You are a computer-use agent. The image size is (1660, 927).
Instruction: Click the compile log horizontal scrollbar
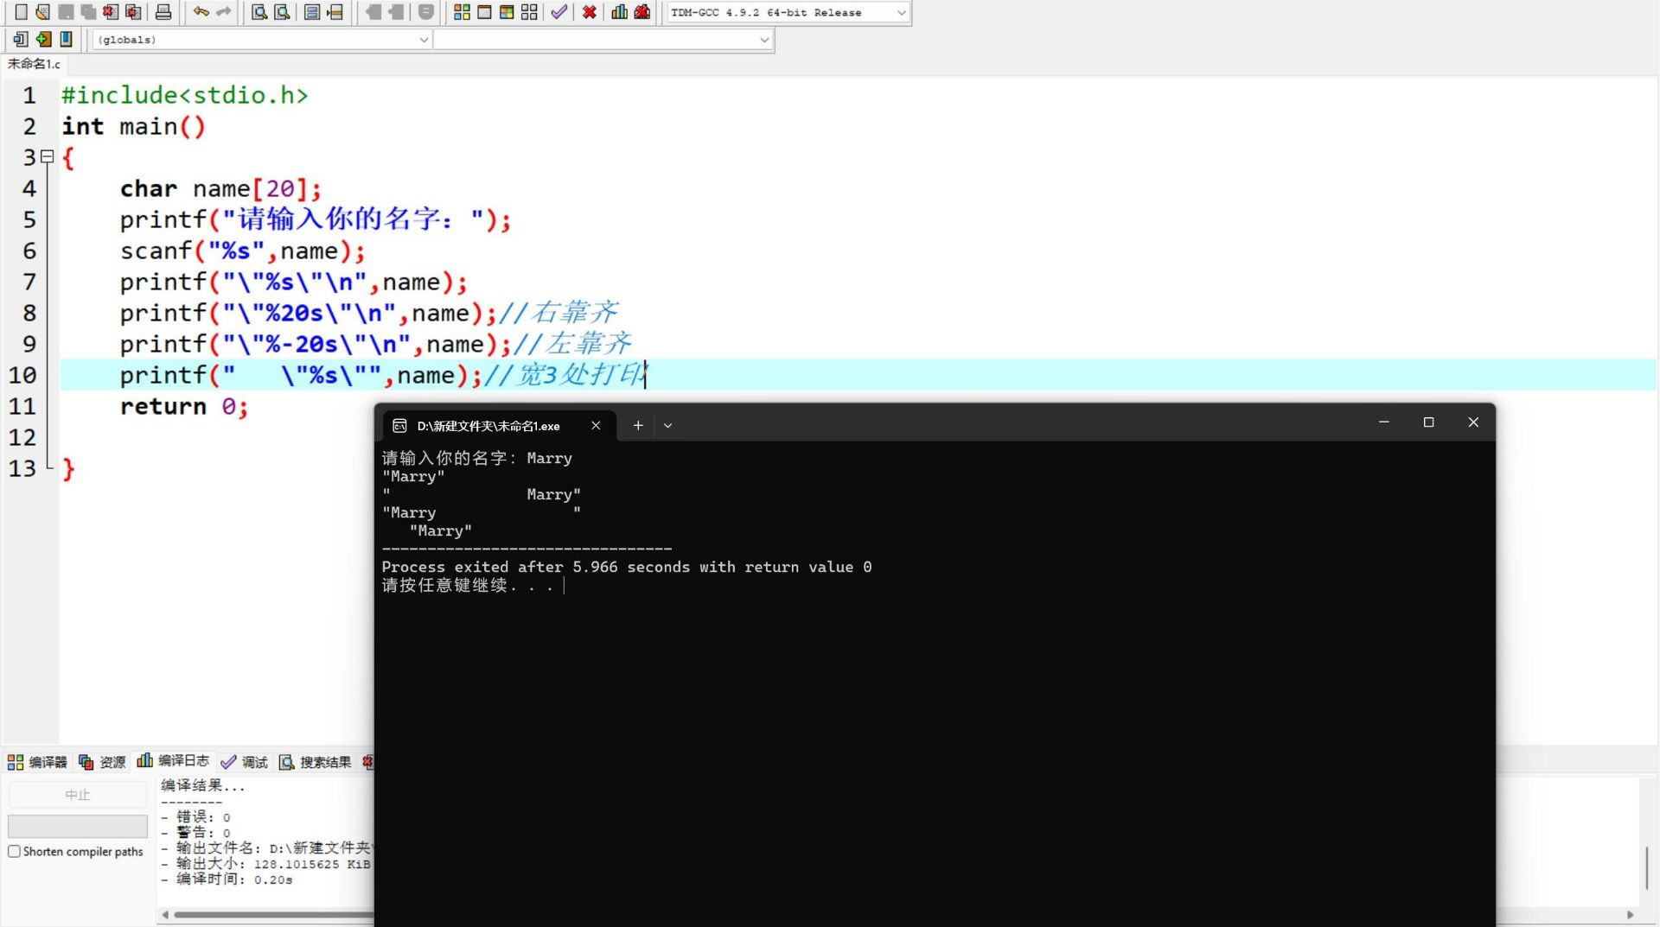[273, 914]
